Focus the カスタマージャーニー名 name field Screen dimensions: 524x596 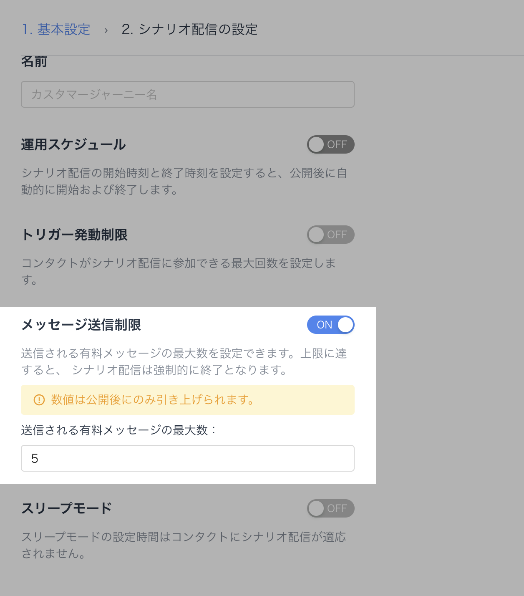pos(188,94)
